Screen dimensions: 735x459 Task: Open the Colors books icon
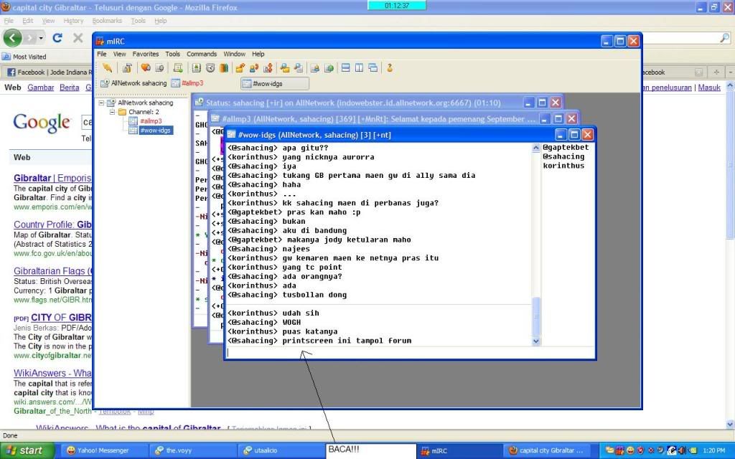tap(224, 68)
